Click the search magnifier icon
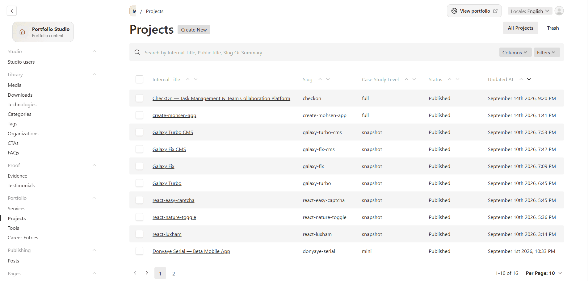This screenshot has width=588, height=281. (137, 52)
